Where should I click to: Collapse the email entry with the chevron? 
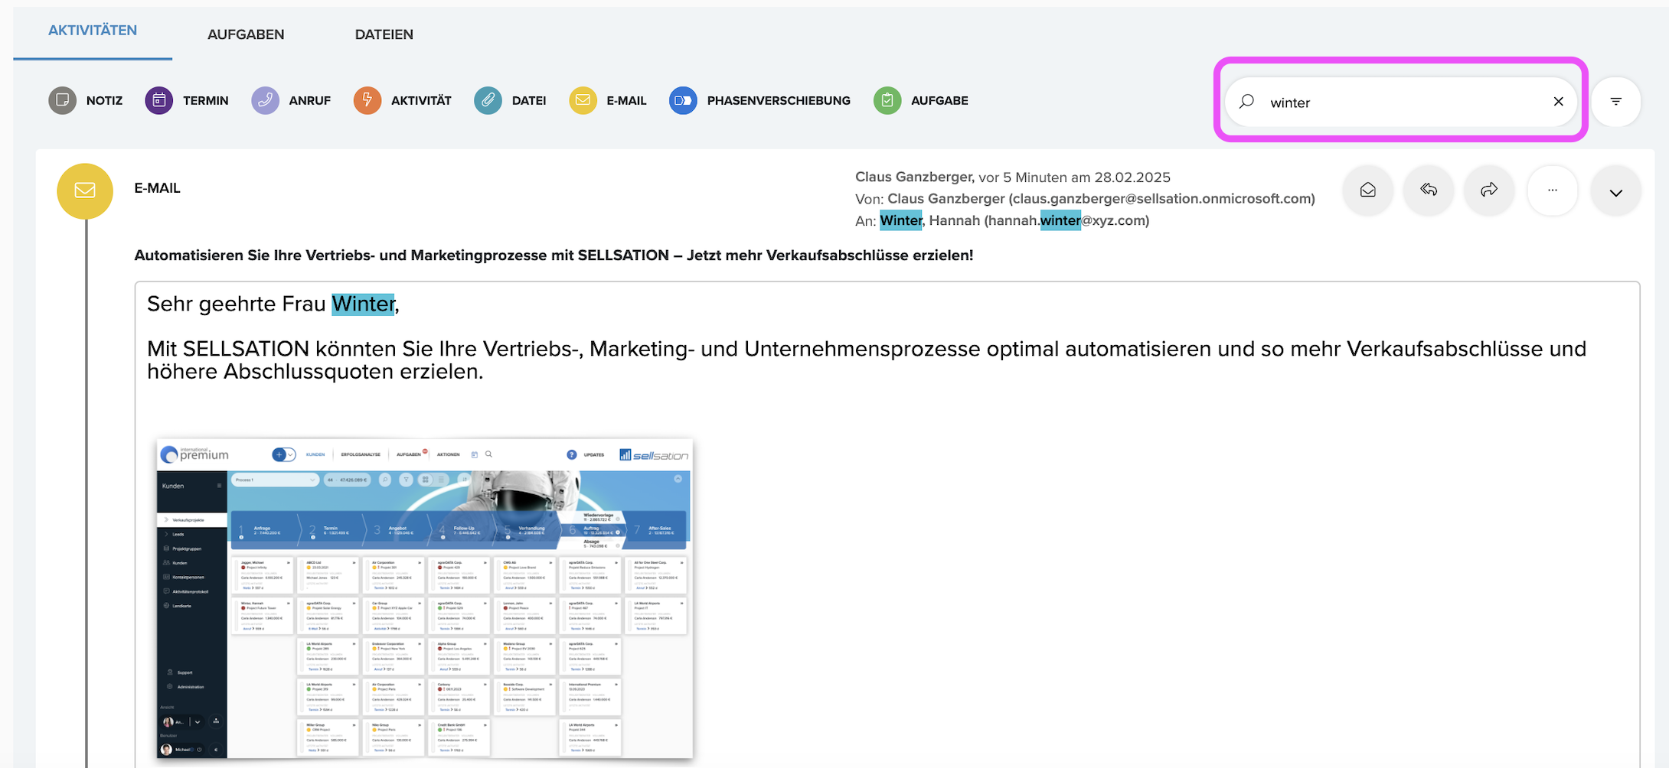coord(1616,192)
